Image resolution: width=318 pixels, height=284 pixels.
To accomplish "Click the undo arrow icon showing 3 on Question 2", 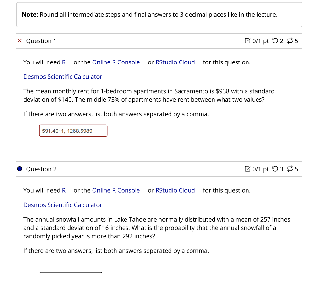I will point(275,169).
